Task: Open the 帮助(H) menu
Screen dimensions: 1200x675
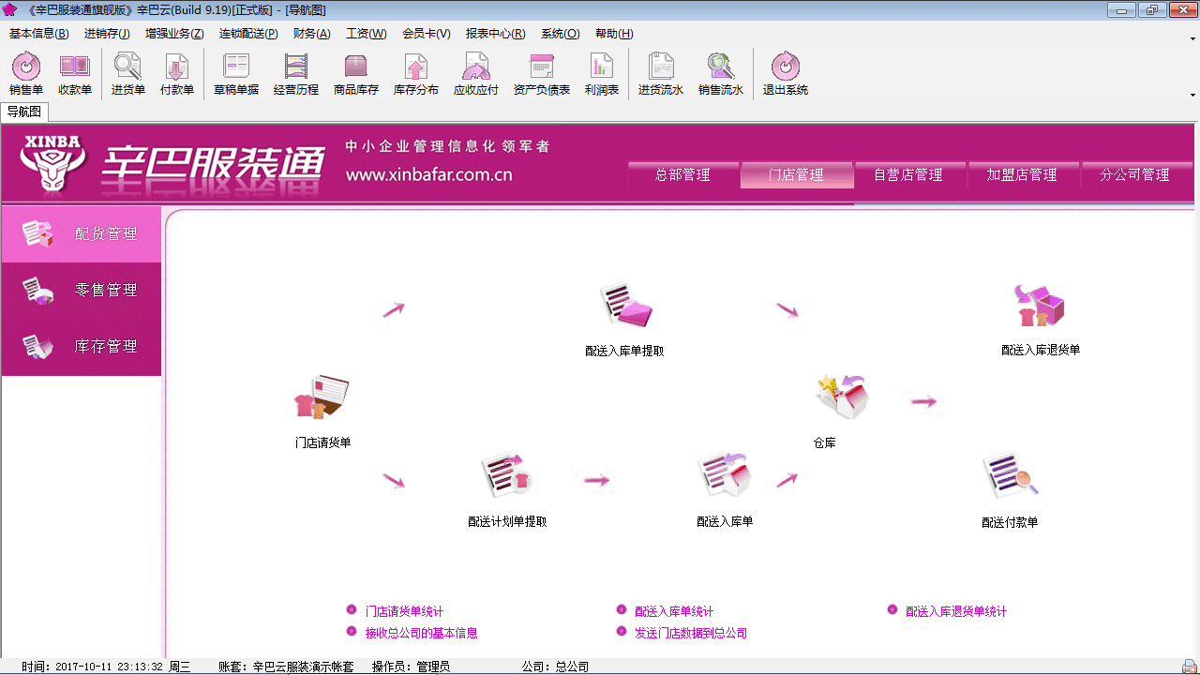Action: [x=614, y=34]
